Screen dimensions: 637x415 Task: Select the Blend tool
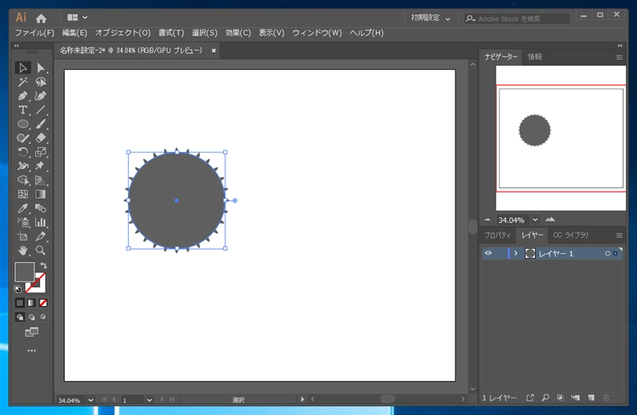(41, 208)
